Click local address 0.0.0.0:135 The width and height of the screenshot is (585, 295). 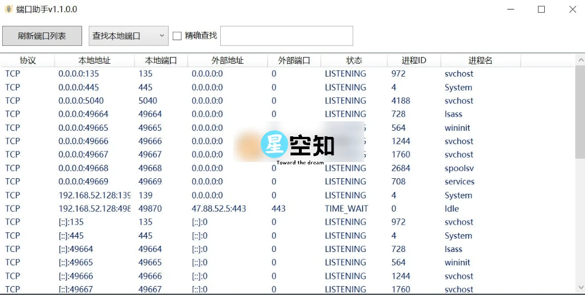[78, 74]
